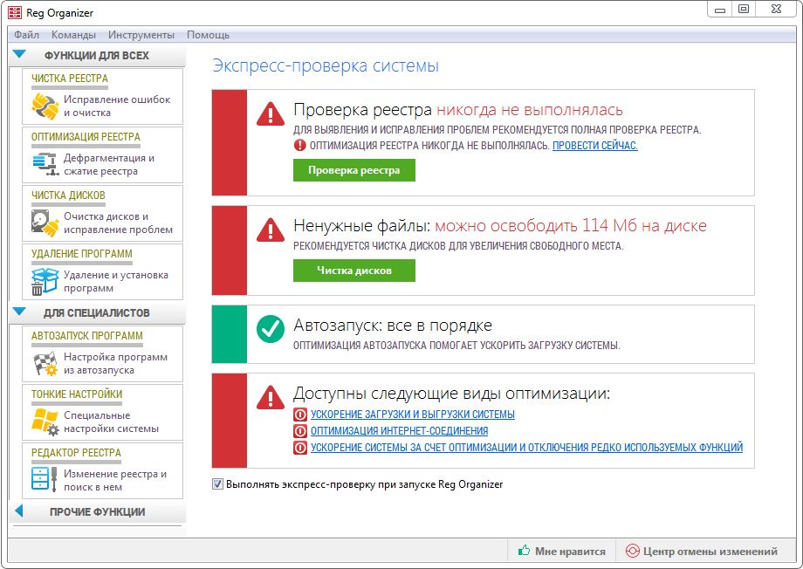Click the Автозапуск: все в порядке status text
The width and height of the screenshot is (803, 569).
(393, 326)
